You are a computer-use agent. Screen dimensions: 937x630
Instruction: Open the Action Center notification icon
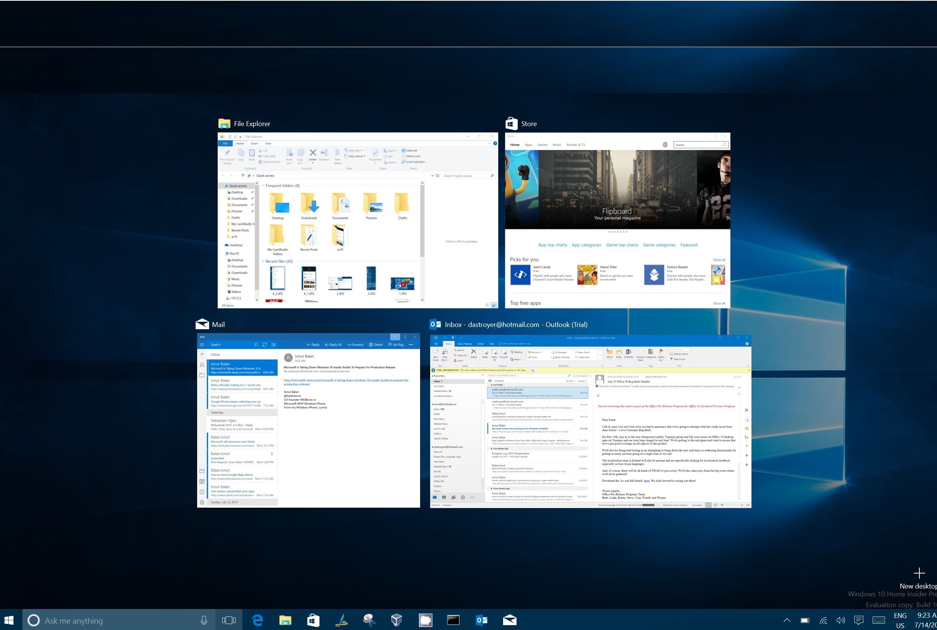pos(859,620)
